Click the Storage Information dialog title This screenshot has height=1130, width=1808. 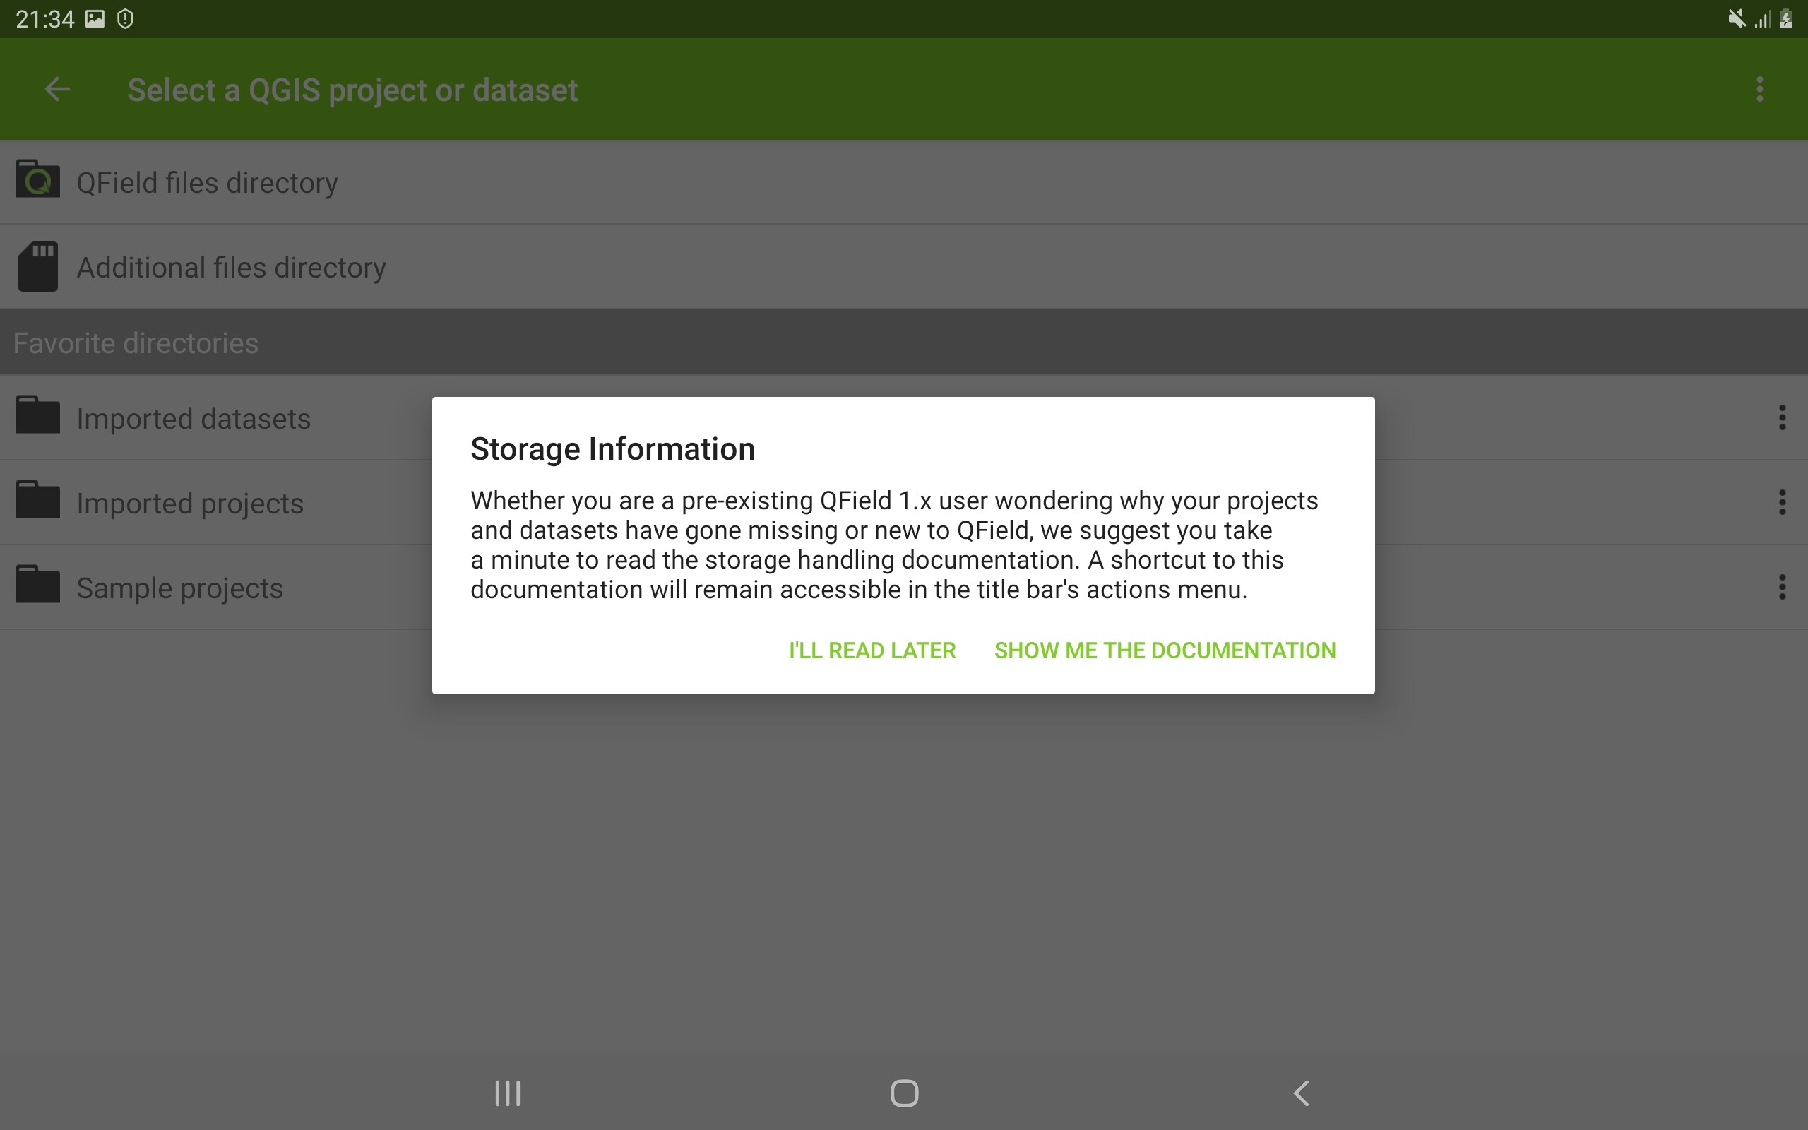pyautogui.click(x=612, y=449)
